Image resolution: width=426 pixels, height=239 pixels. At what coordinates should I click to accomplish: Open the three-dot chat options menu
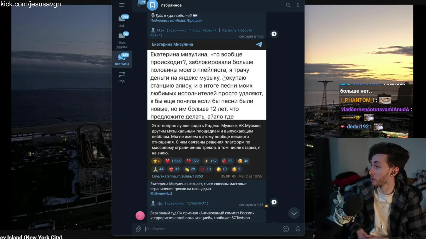298,5
